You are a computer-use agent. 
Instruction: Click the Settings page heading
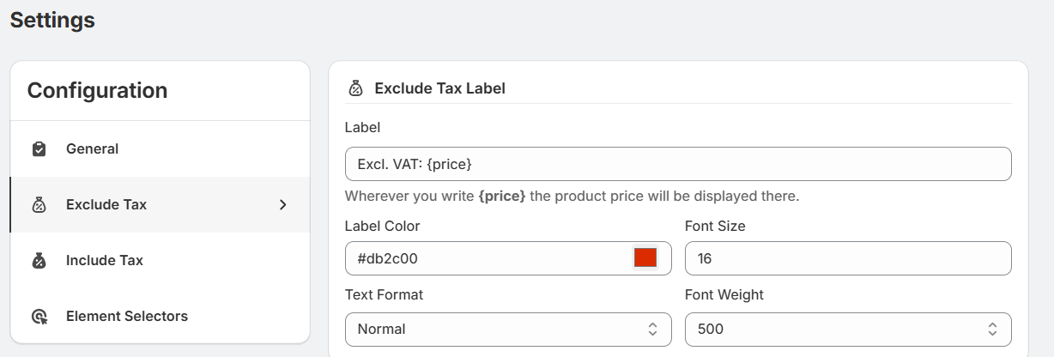point(52,20)
